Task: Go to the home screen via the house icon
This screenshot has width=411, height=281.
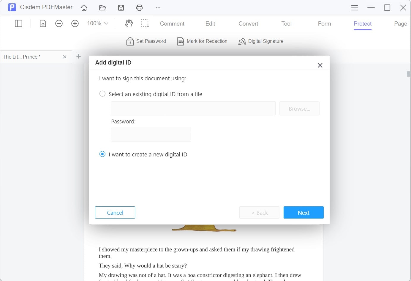Action: click(x=84, y=7)
